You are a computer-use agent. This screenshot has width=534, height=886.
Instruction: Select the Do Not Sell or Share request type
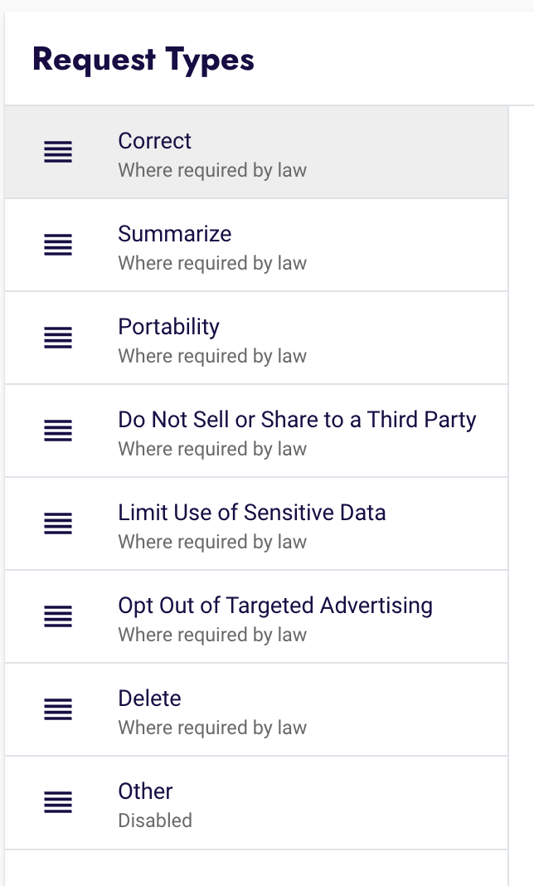296,420
